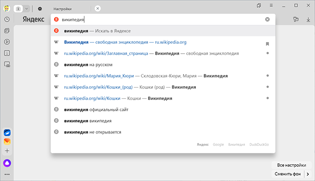The height and width of the screenshot is (181, 315).
Task: Click the red Yandex icon in the address bar
Action: (x=56, y=19)
